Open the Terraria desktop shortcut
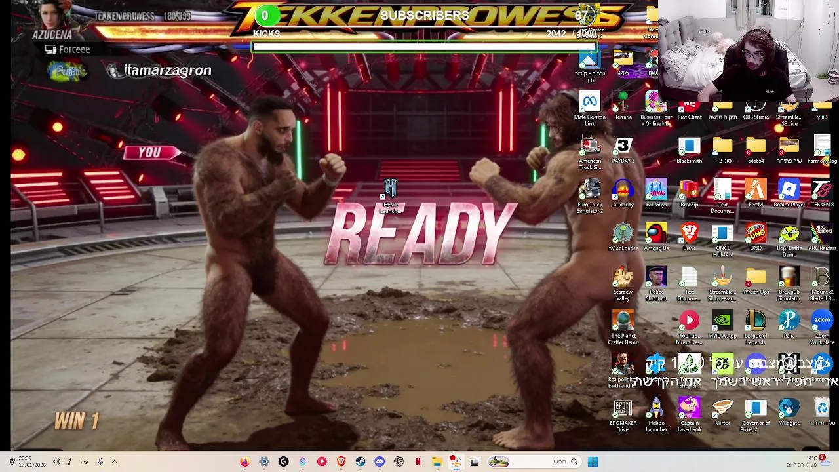839x472 pixels. coord(623,107)
